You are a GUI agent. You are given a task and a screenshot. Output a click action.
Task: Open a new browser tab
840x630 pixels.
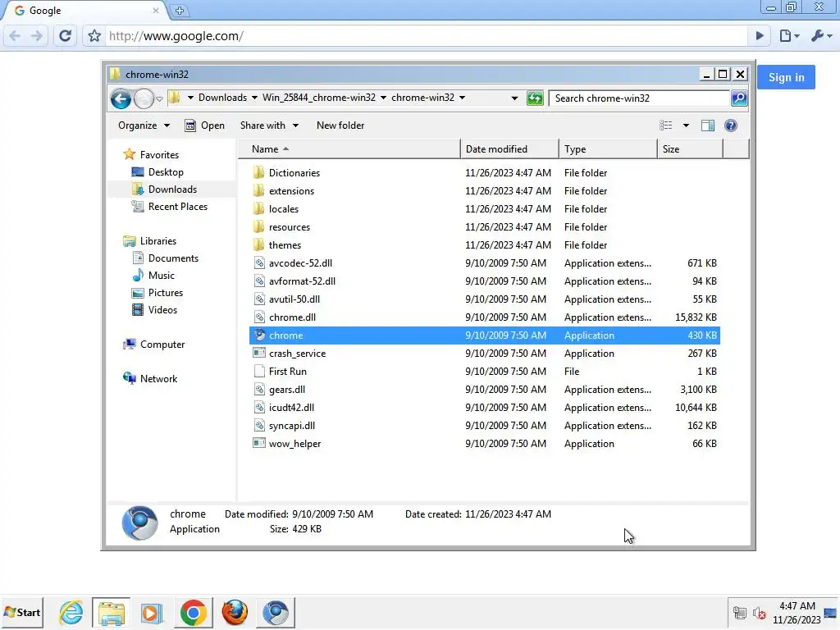tap(180, 11)
